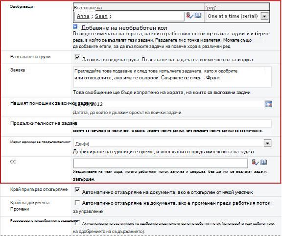Toggle the 'Разгъване на групи' checkbox
The height and width of the screenshot is (236, 282).
(77, 57)
